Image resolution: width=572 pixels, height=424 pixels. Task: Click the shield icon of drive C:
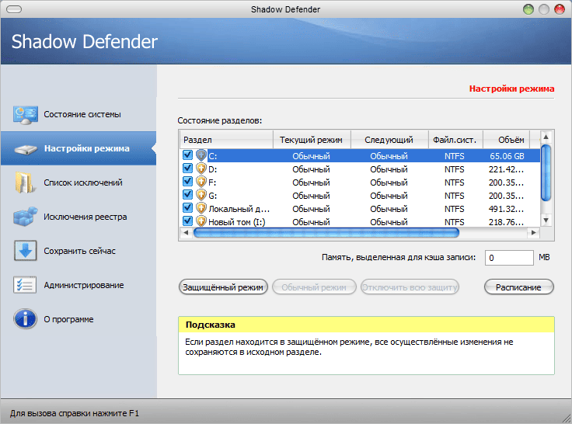[201, 155]
